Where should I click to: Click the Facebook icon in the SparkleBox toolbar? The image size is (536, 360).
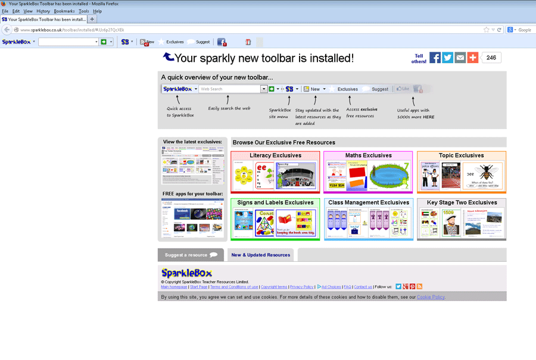[222, 42]
